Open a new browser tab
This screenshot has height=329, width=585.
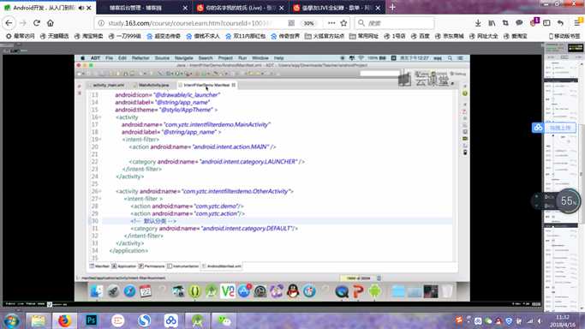pos(392,8)
